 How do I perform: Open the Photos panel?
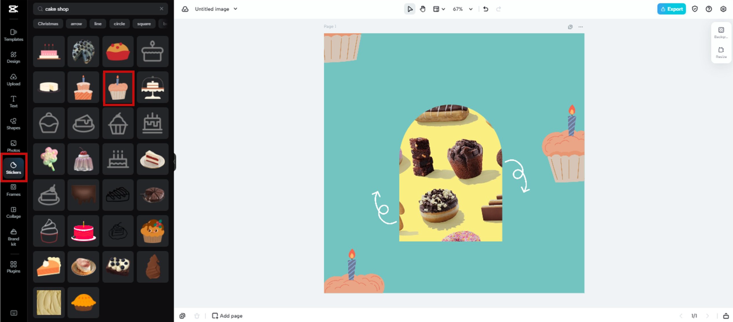pyautogui.click(x=13, y=146)
